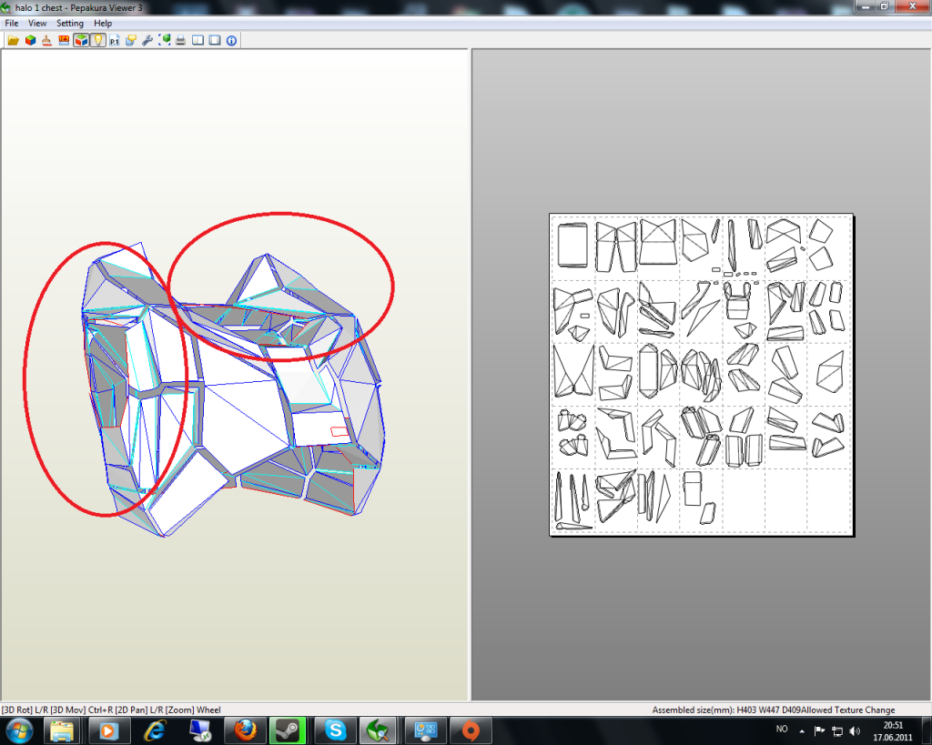
Task: Click the paint brush texture icon
Action: point(47,40)
